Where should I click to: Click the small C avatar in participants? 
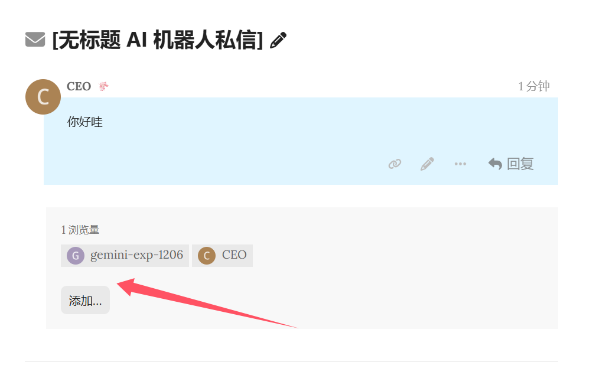point(206,256)
